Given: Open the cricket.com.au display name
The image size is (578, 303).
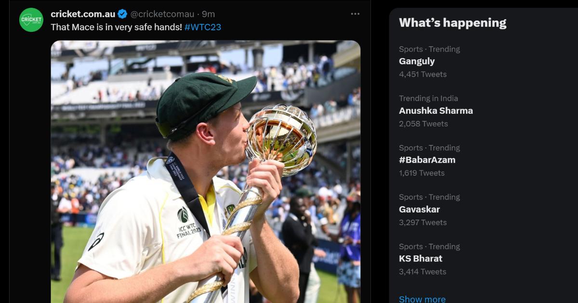Looking at the screenshot, I should click(x=83, y=14).
